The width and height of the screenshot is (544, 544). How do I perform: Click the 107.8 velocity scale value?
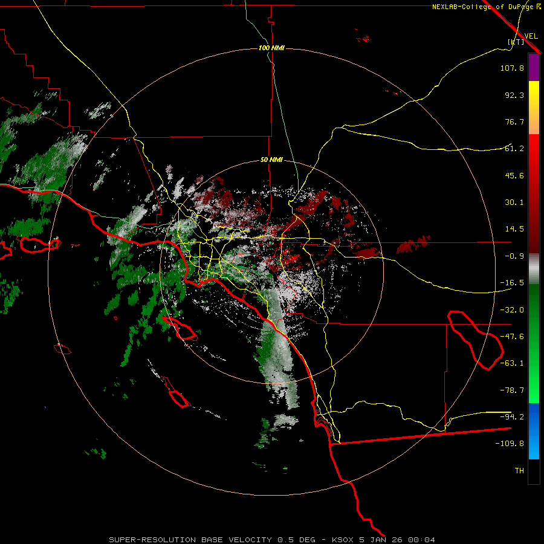pyautogui.click(x=512, y=68)
